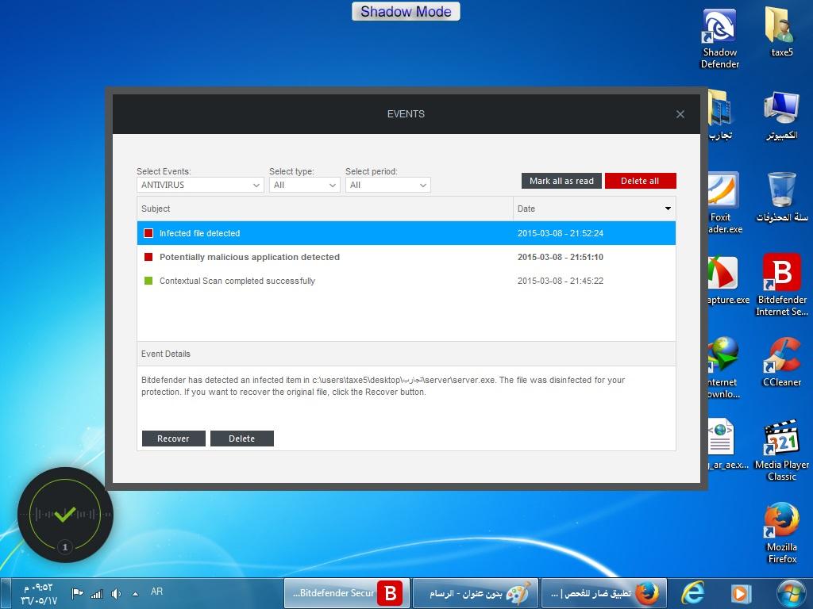This screenshot has width=813, height=609.
Task: Open the media player taskbar icon
Action: coord(741,593)
